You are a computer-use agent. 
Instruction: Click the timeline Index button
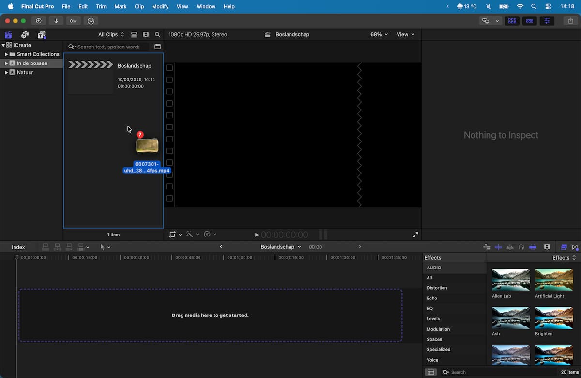[18, 247]
